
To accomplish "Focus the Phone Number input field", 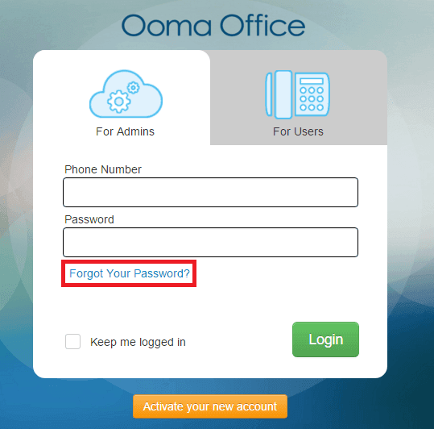I will click(211, 193).
